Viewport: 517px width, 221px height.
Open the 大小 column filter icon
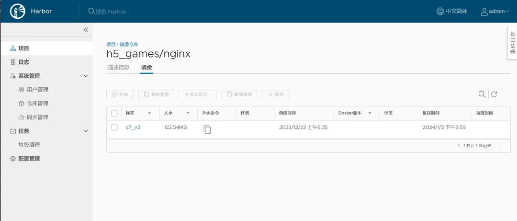188,113
